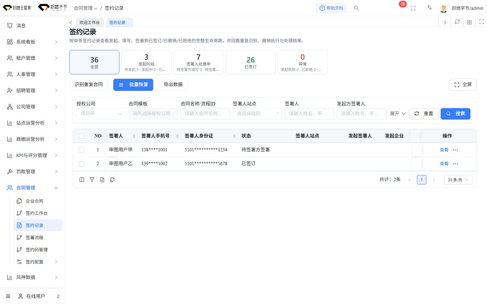Toggle the select-all checkbox in table header
This screenshot has height=304, width=487.
[x=82, y=136]
